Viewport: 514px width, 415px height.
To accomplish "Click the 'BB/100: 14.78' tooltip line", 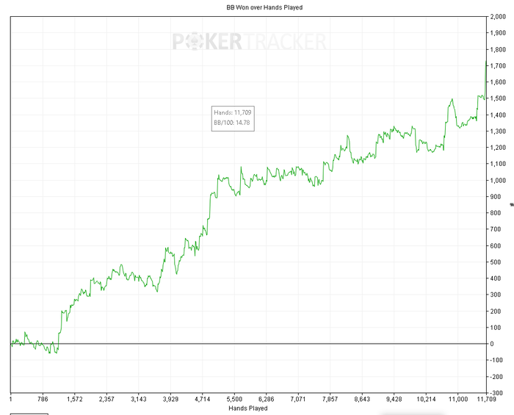I will 232,123.
